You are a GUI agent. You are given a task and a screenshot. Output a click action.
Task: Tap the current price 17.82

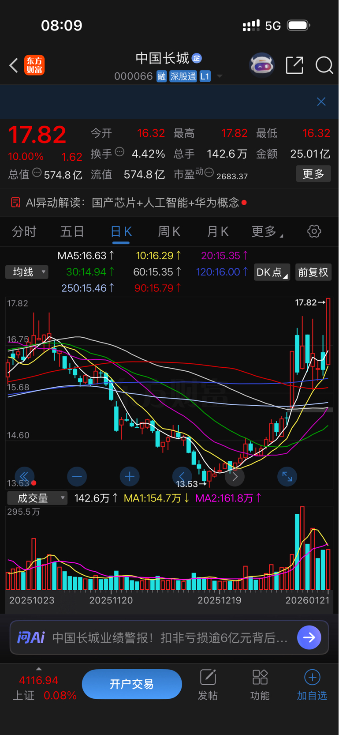coord(37,135)
